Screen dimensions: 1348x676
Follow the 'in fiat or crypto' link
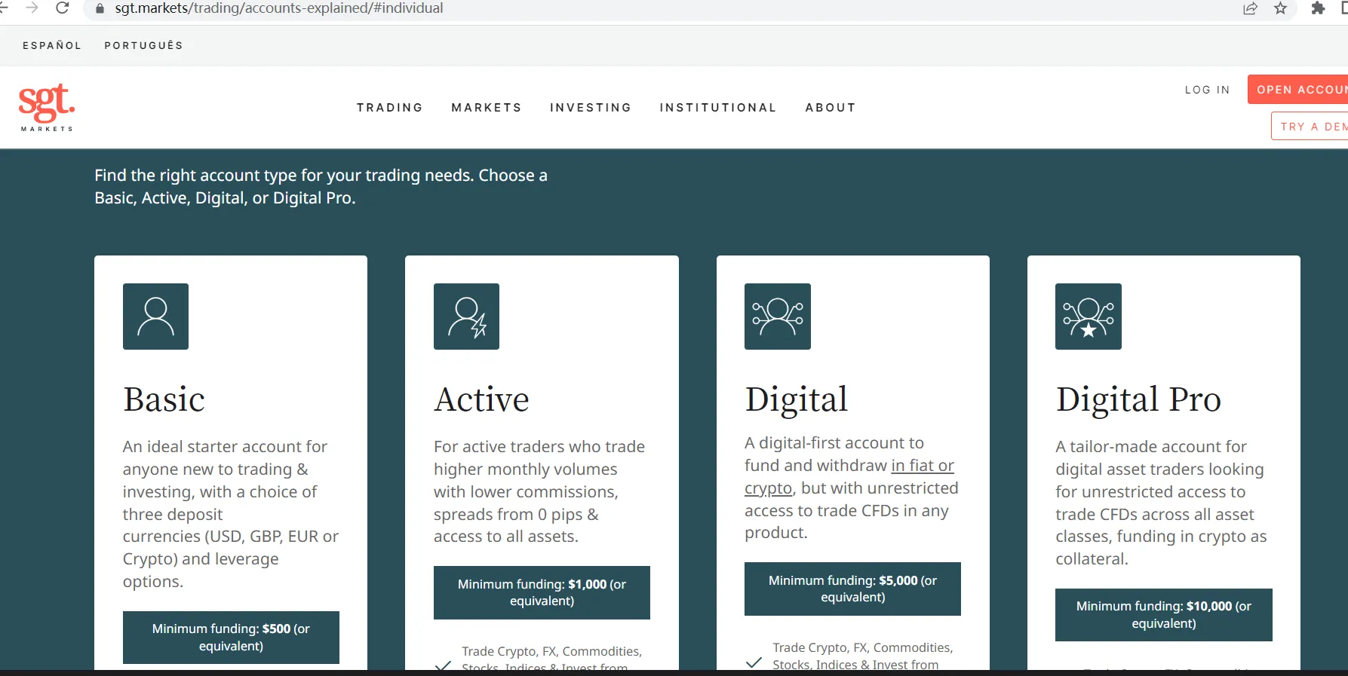tap(849, 477)
